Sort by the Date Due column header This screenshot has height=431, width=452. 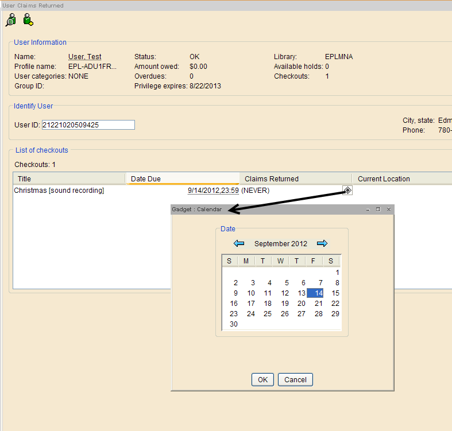[183, 178]
